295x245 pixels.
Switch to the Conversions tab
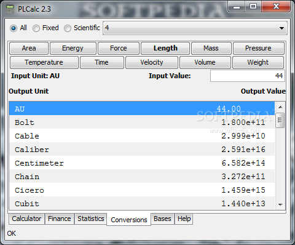129,220
